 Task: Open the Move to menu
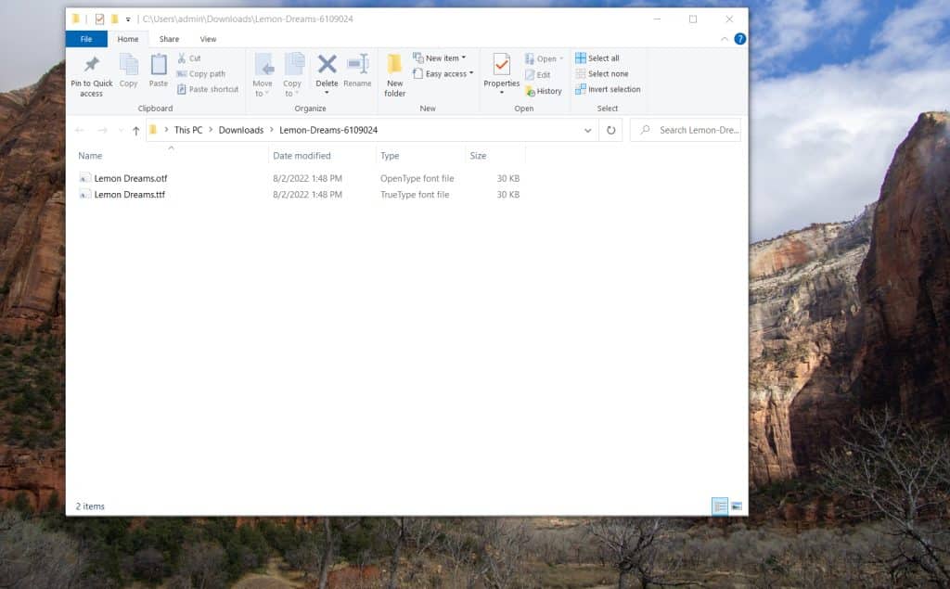263,74
